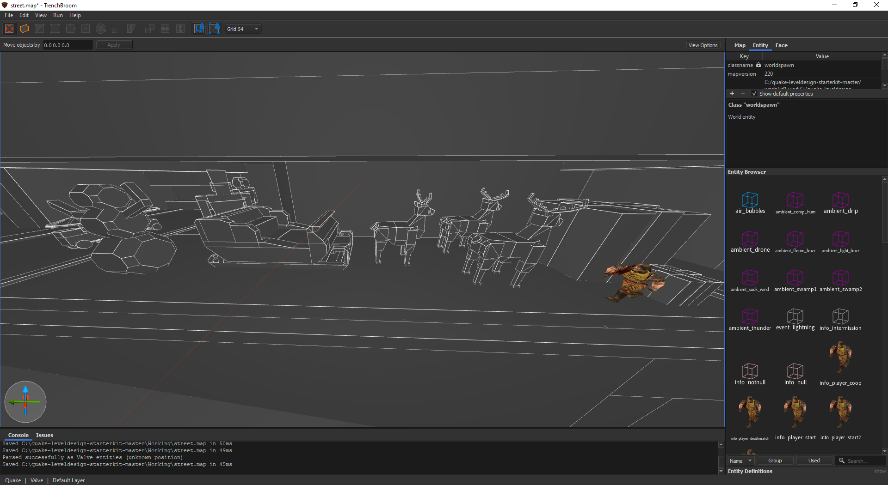This screenshot has width=888, height=485.
Task: Select the edge tool icon
Action: point(70,29)
